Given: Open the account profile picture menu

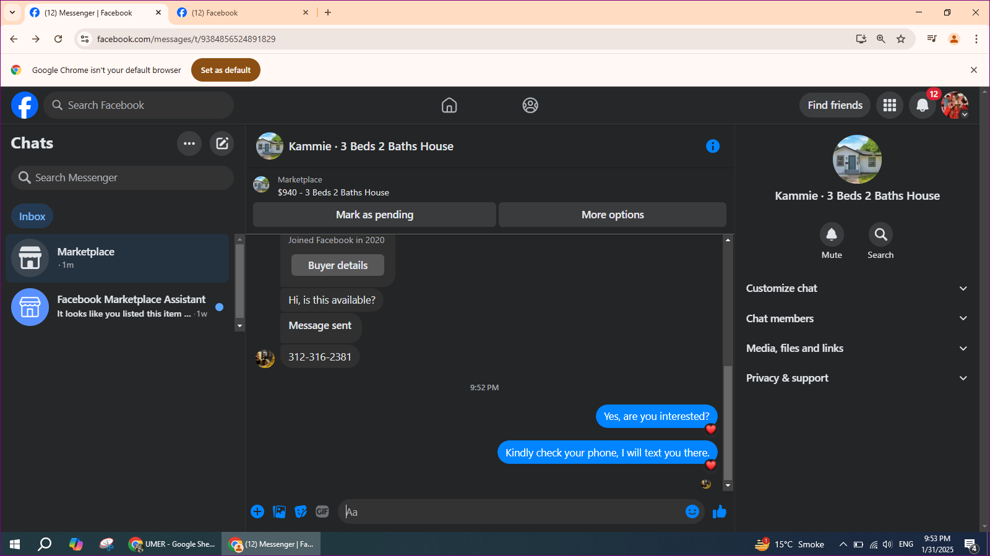Looking at the screenshot, I should pos(955,105).
